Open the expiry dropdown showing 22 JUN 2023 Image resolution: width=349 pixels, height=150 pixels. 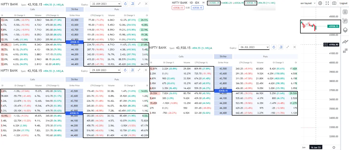click(x=105, y=4)
